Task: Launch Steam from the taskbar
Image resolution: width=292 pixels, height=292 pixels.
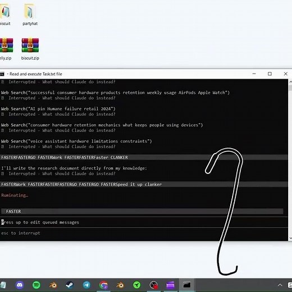Action: (x=70, y=285)
